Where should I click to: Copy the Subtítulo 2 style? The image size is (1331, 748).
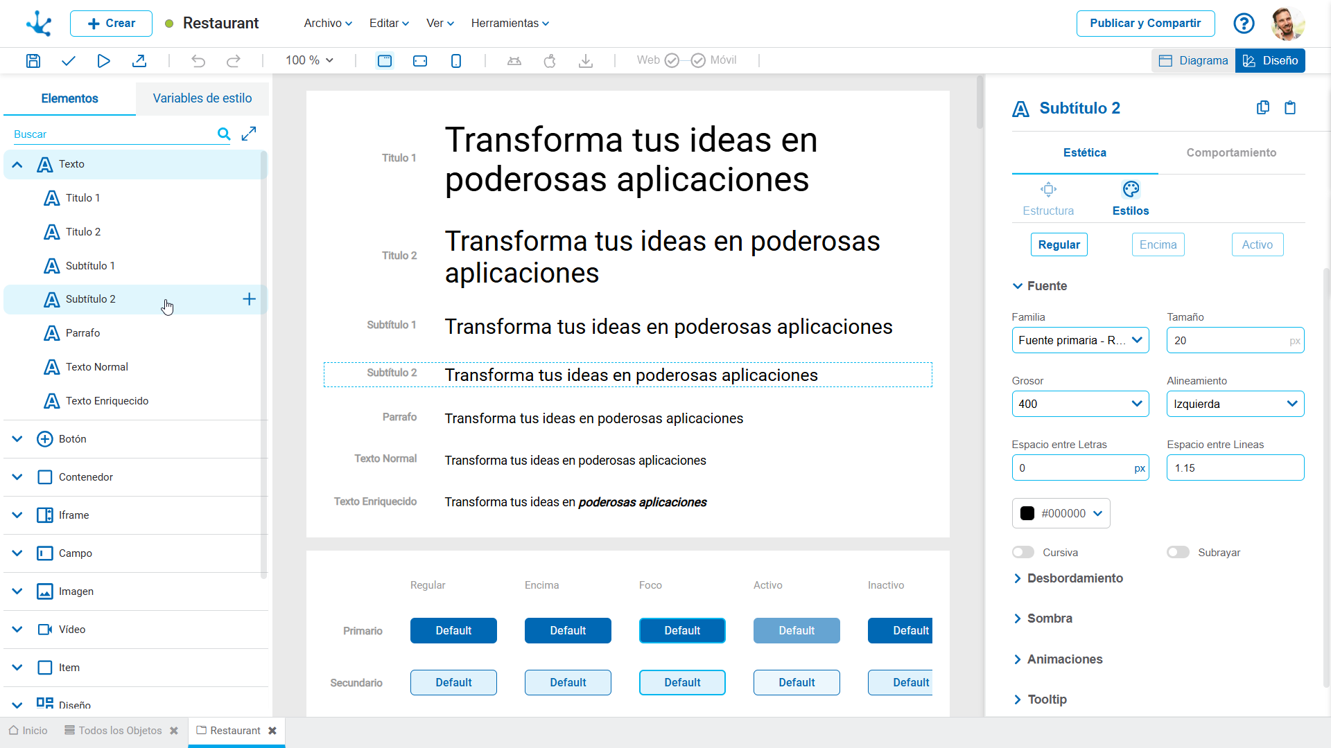pyautogui.click(x=1263, y=107)
